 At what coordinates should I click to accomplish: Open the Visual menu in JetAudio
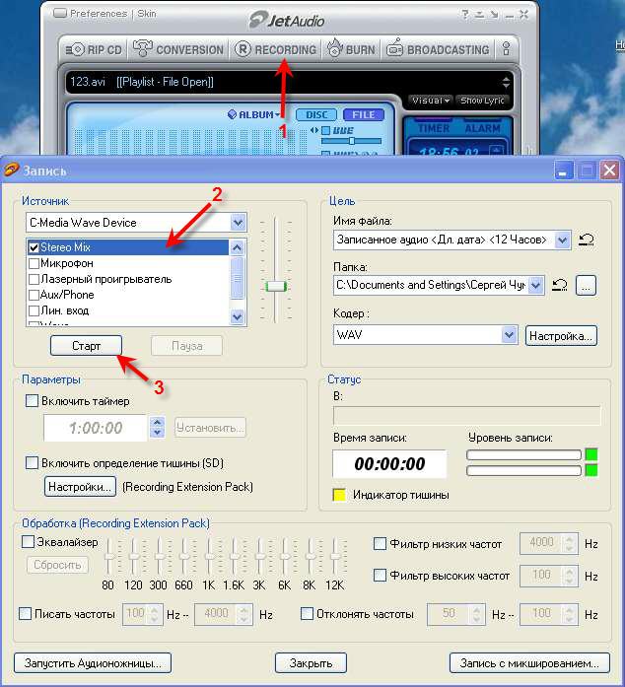click(431, 101)
